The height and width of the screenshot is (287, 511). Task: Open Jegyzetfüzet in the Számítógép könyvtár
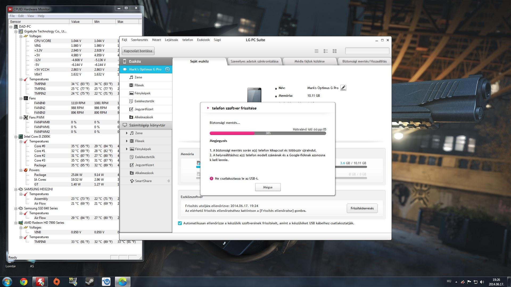click(x=146, y=165)
